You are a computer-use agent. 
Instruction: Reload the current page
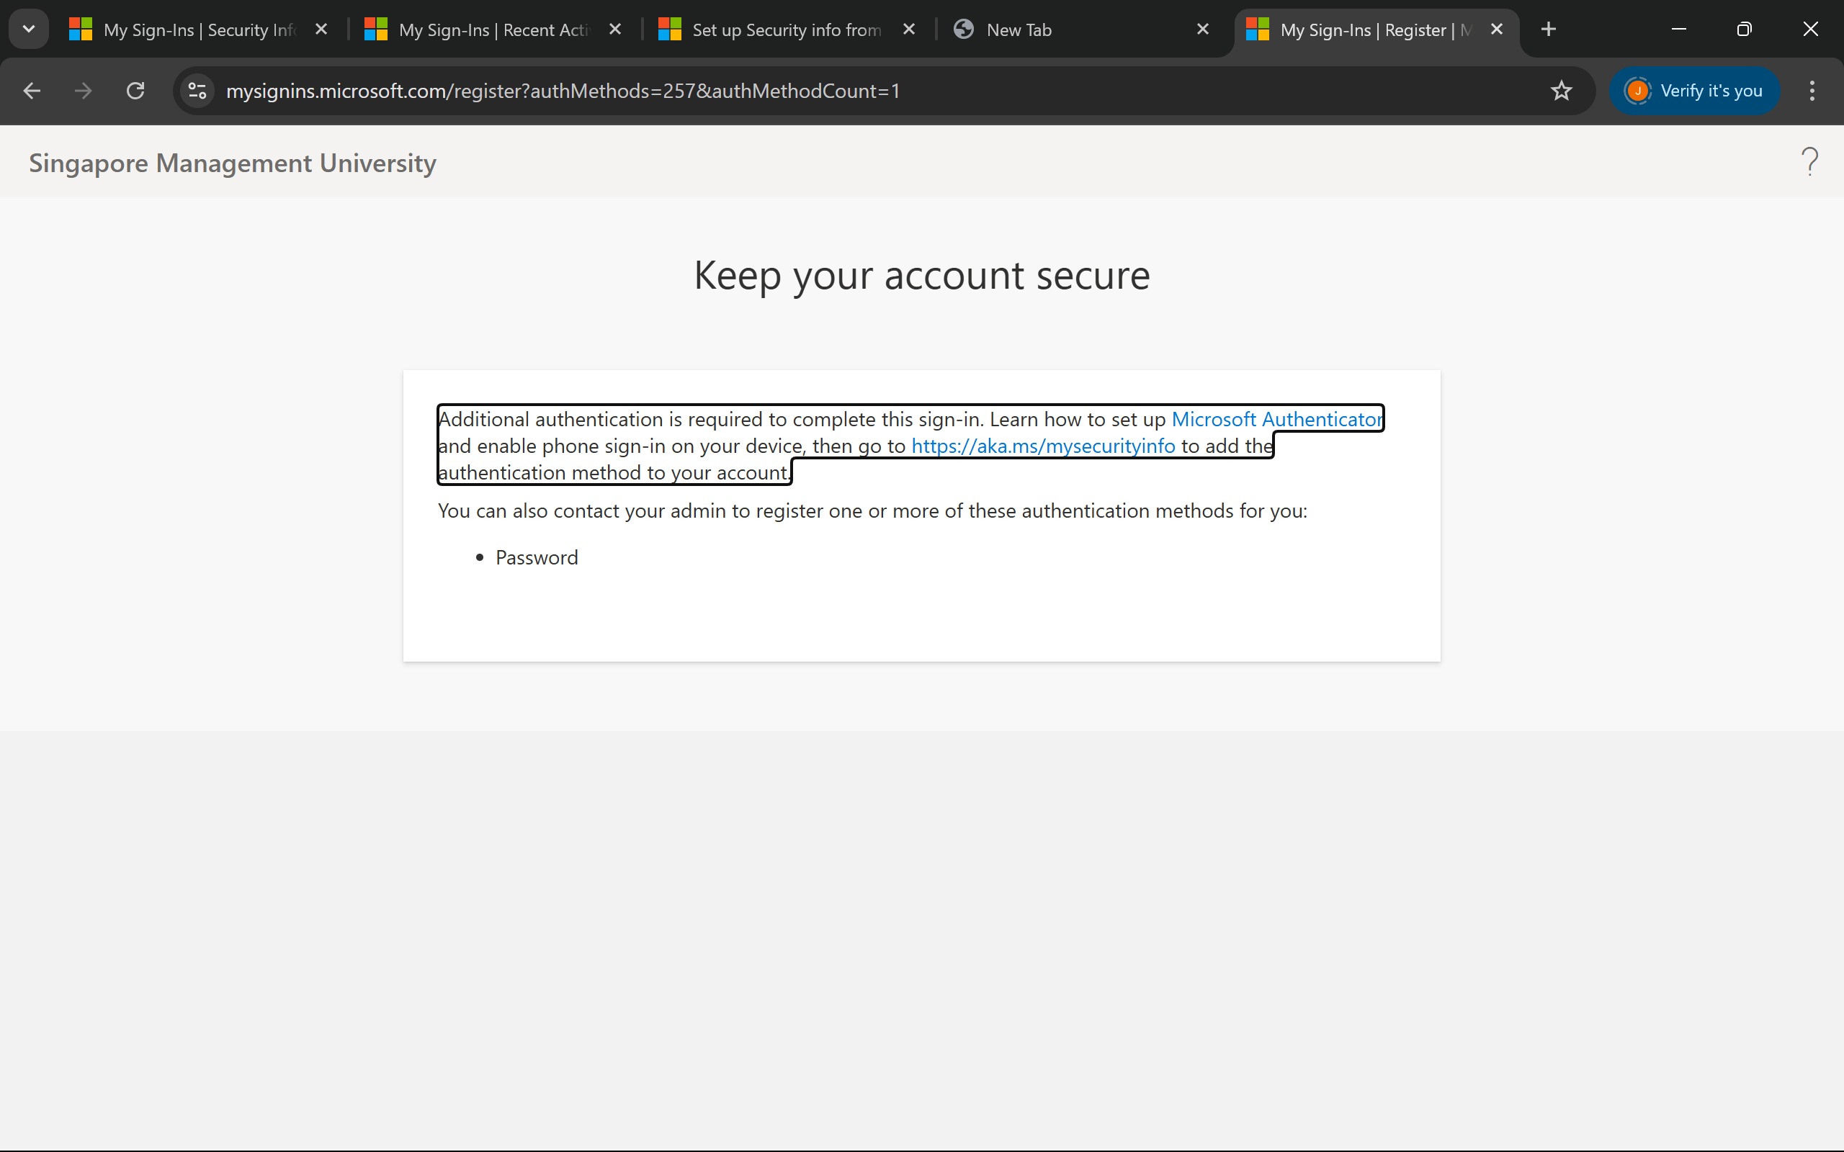tap(135, 91)
